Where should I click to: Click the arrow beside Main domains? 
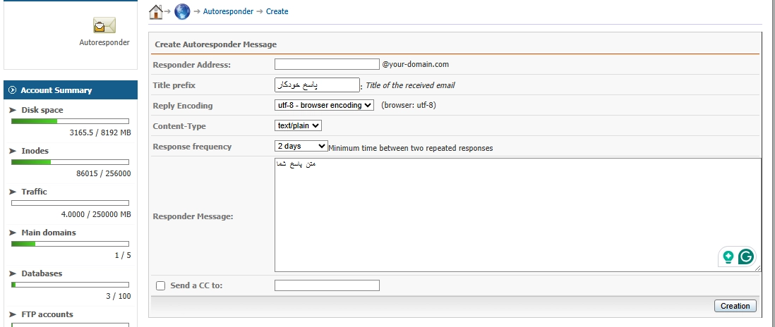[13, 233]
